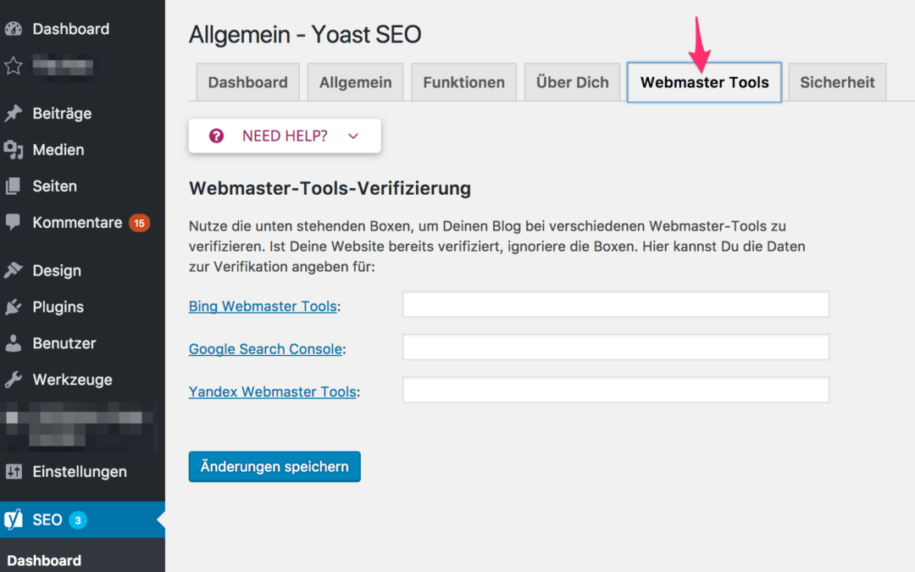Open the Medien media icon
This screenshot has width=915, height=572.
14,150
